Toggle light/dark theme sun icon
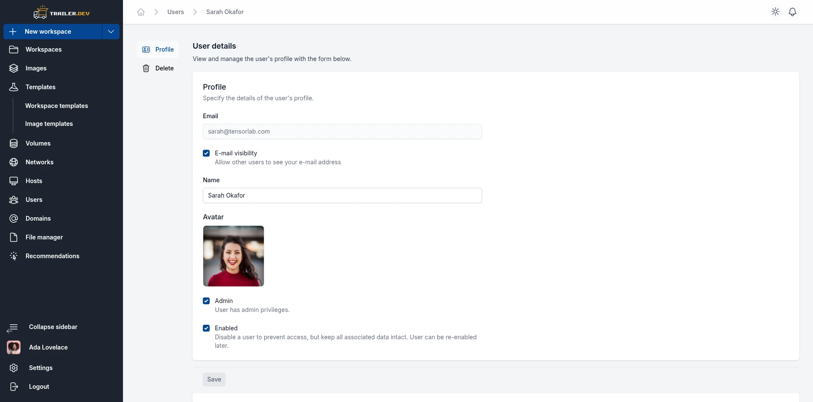This screenshot has height=402, width=813. 775,12
